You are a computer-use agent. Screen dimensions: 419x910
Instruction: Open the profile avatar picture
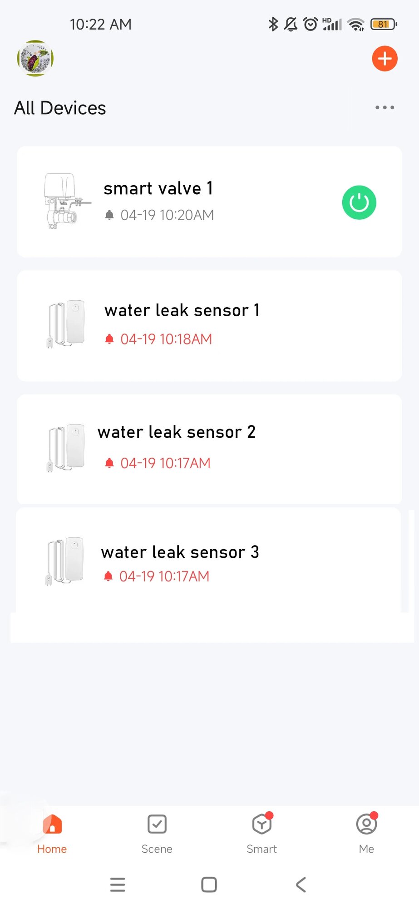35,58
